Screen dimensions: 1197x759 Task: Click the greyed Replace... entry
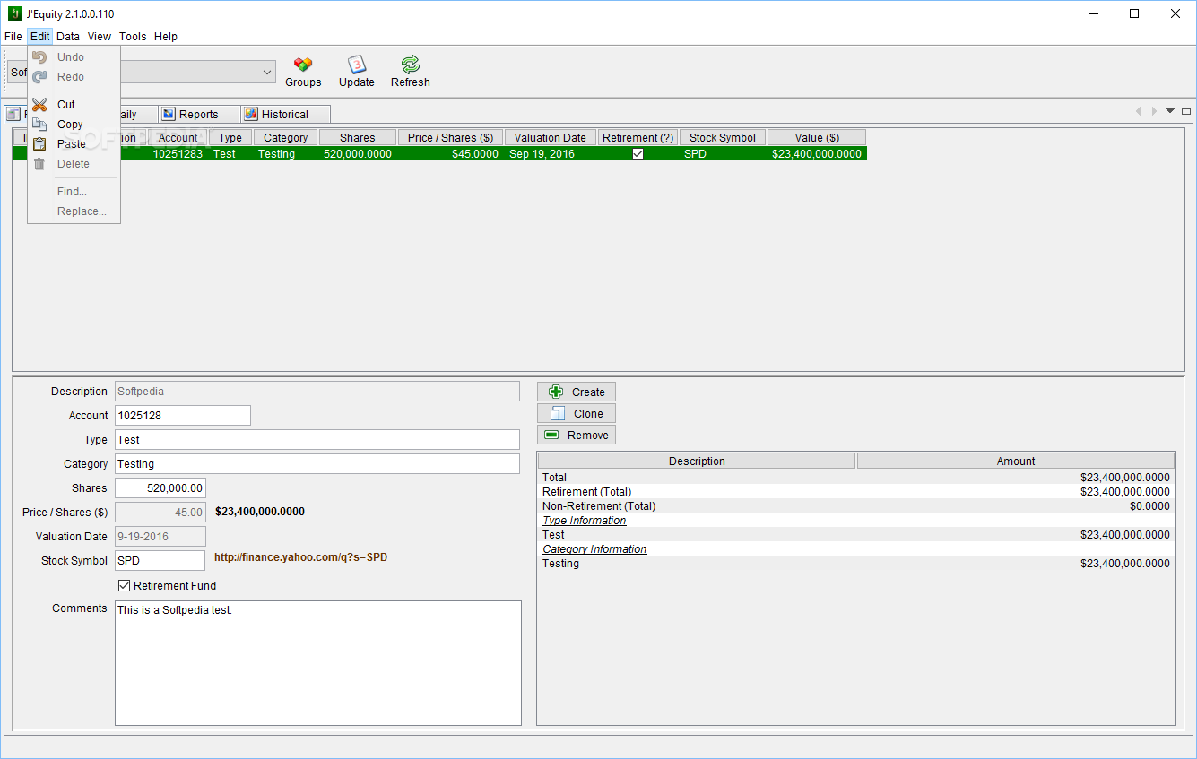74,211
